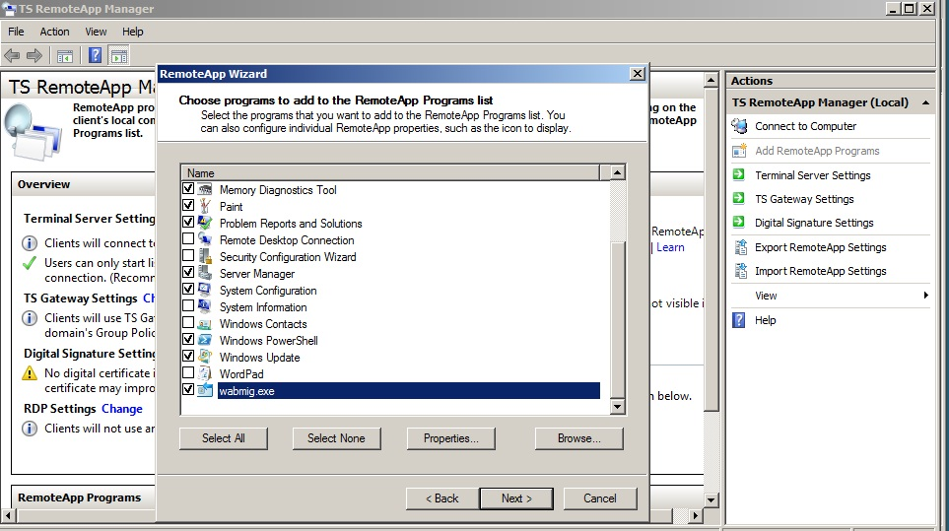Click main pane vertical scrollbar up arrow

pyautogui.click(x=712, y=80)
